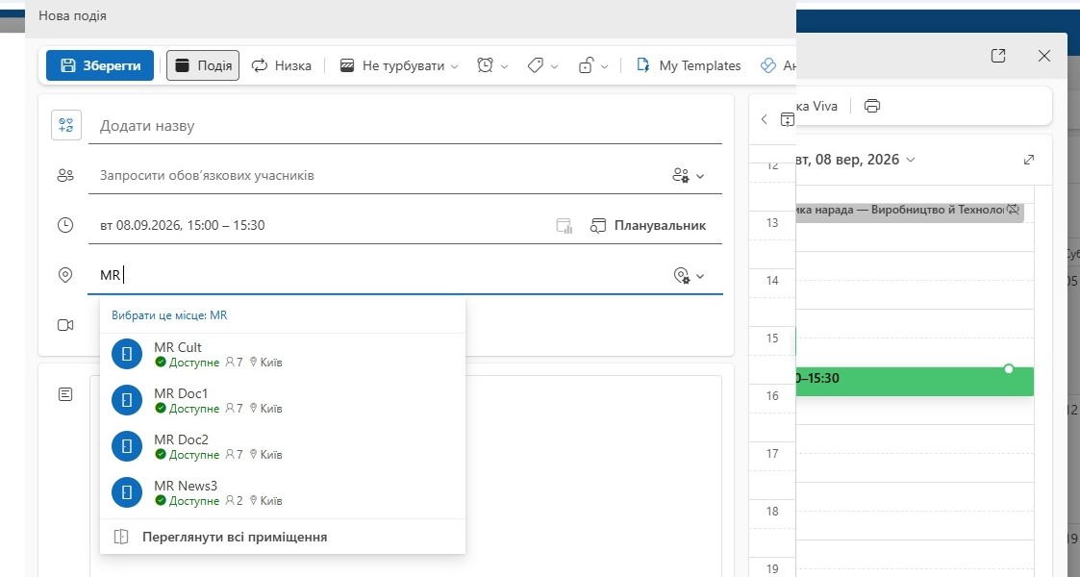
Task: Click the availability chart icon near Планувальник
Action: point(565,226)
